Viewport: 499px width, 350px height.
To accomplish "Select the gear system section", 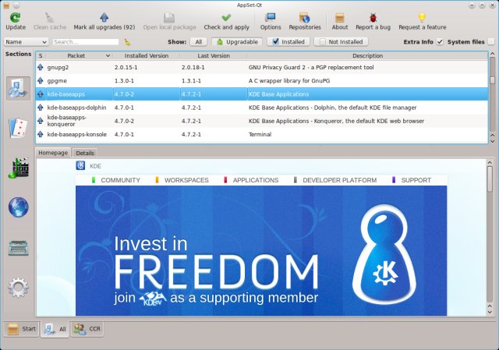I will pyautogui.click(x=18, y=288).
